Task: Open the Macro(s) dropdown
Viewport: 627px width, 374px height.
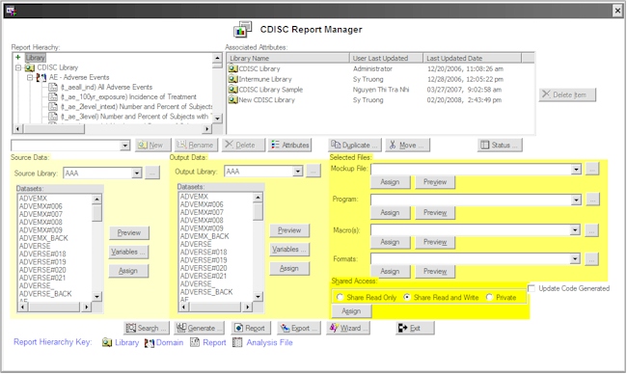Action: [x=575, y=229]
